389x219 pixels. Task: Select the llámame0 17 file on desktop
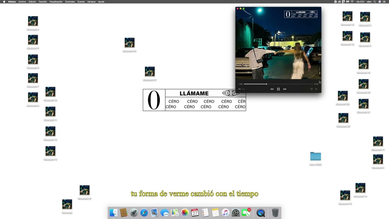(378, 141)
